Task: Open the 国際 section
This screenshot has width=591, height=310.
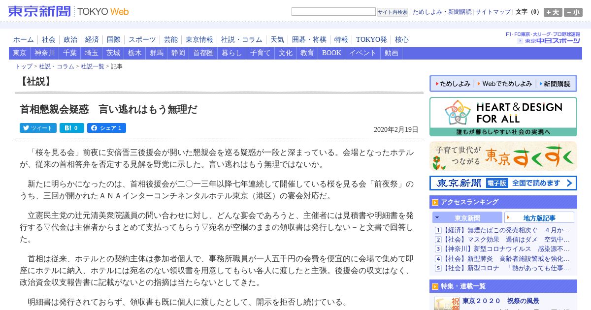Action: 114,39
